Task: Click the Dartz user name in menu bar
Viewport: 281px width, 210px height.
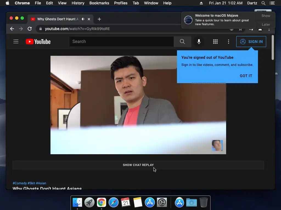Action: click(x=252, y=3)
